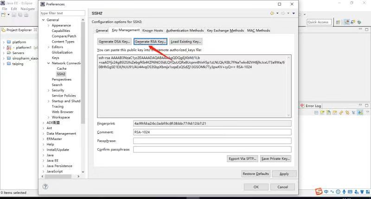371x199 pixels.
Task: Collapse the General tree node
Action: coord(43,20)
